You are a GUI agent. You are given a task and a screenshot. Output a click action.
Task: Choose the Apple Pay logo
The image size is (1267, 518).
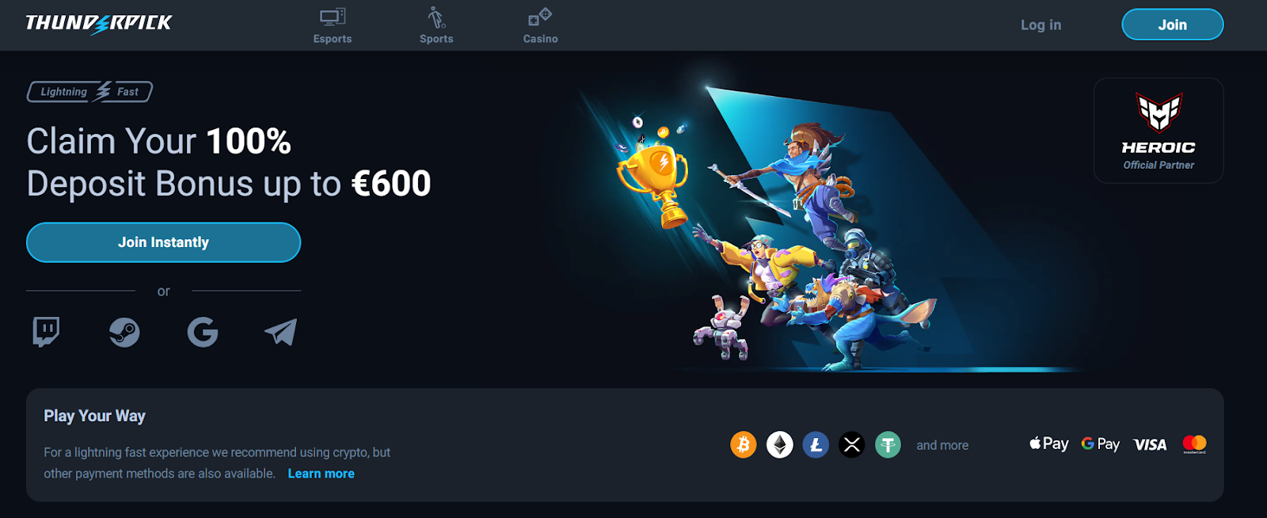pos(1049,444)
